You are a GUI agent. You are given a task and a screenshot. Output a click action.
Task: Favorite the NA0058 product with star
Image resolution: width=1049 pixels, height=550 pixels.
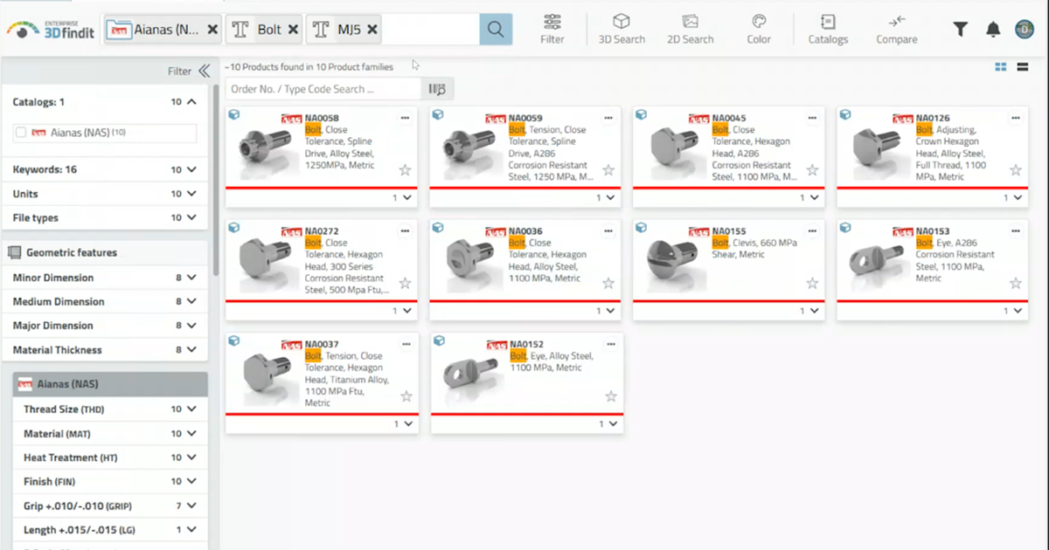point(406,170)
